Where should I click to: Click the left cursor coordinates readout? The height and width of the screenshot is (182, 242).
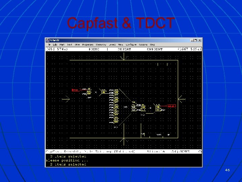pyautogui.click(x=57, y=49)
